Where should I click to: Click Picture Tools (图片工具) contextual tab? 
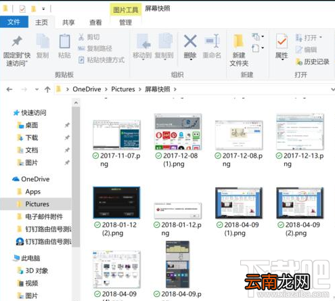click(x=126, y=9)
